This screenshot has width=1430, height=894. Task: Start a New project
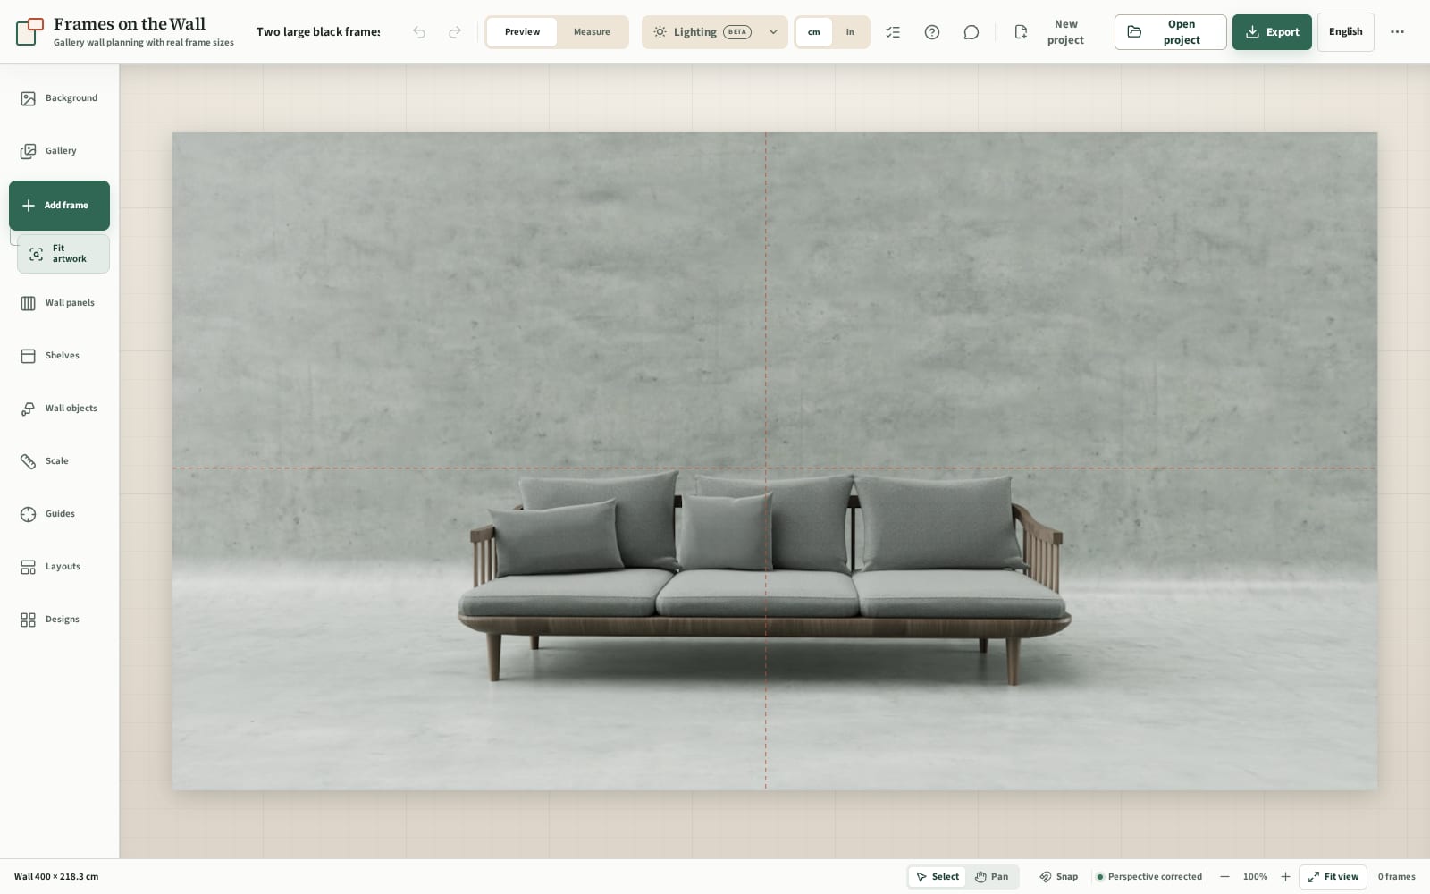click(x=1051, y=32)
